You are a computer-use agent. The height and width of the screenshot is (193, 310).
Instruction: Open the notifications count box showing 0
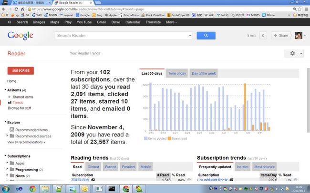point(263,36)
